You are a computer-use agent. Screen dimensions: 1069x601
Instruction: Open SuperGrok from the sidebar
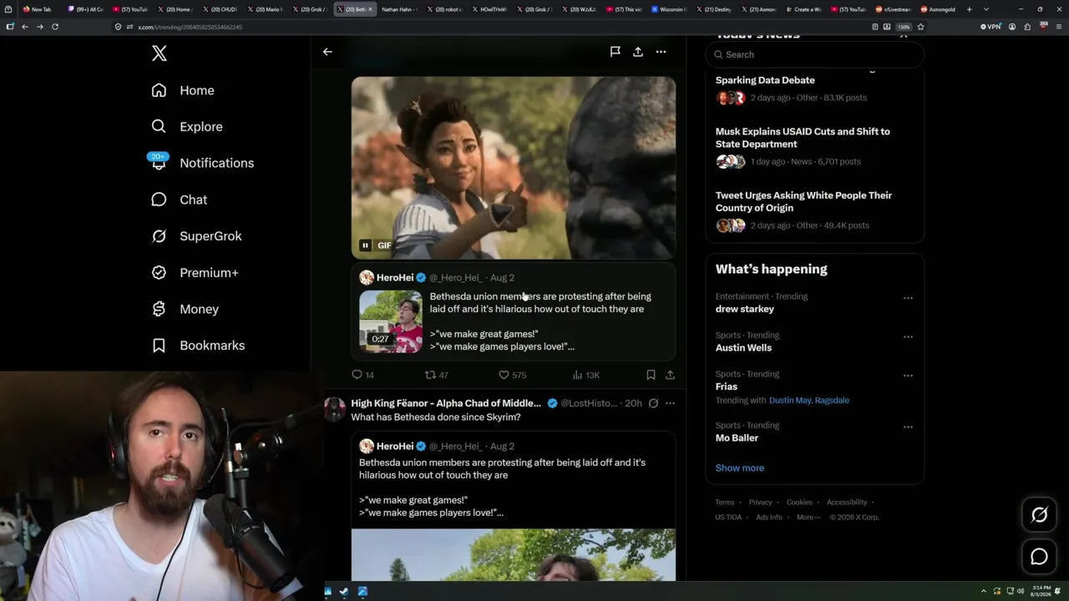(196, 236)
